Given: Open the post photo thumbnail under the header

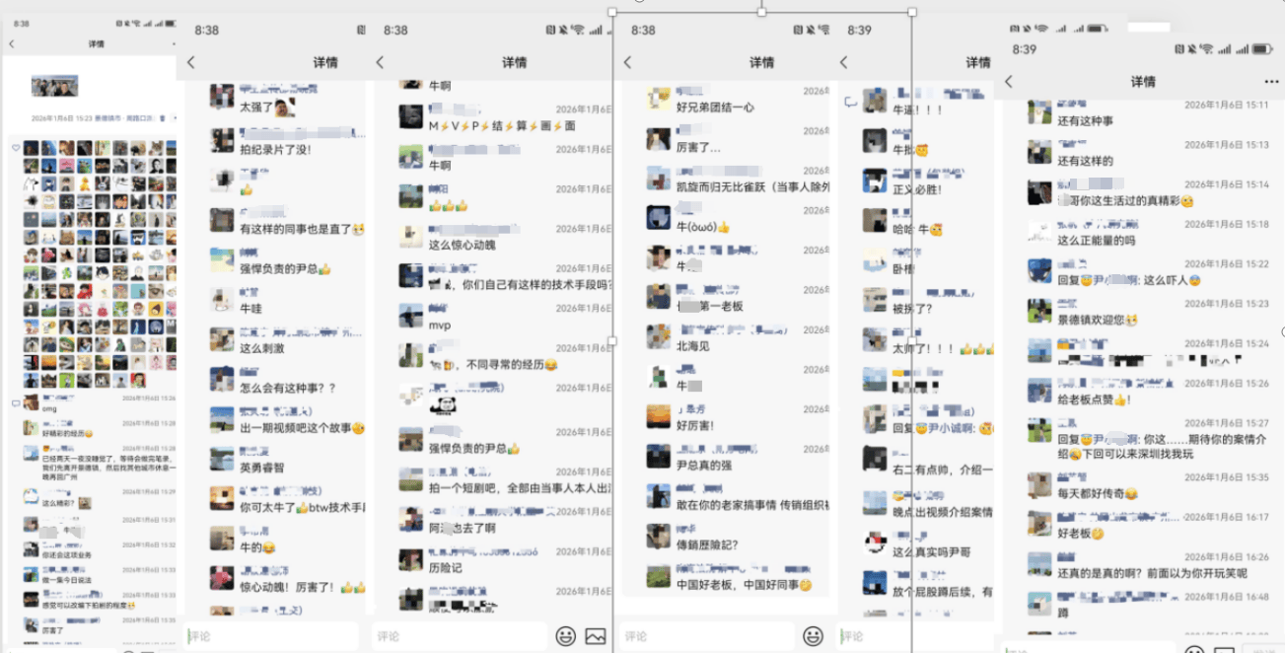Looking at the screenshot, I should (x=54, y=87).
